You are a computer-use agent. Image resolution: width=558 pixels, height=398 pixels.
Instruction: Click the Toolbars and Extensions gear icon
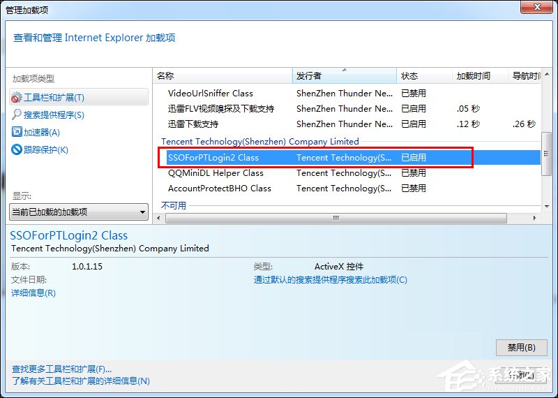pos(16,97)
